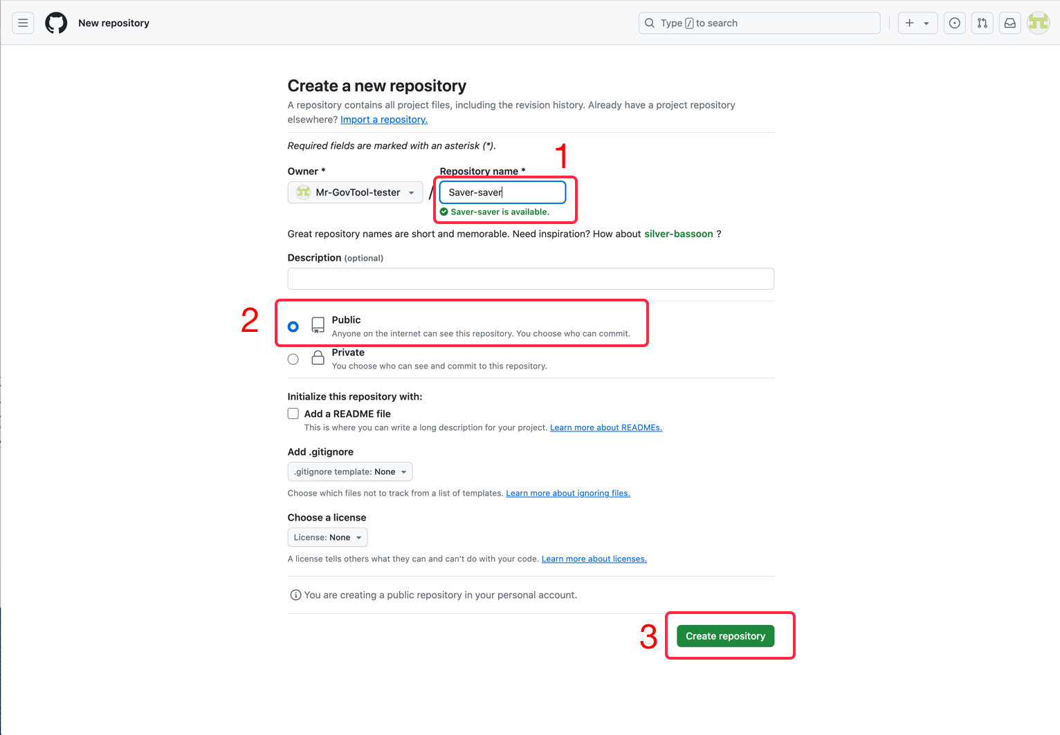This screenshot has height=735, width=1060.
Task: Open the create new plus menu
Action: (917, 23)
